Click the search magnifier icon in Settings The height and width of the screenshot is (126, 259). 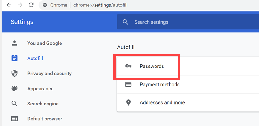[x=125, y=22]
